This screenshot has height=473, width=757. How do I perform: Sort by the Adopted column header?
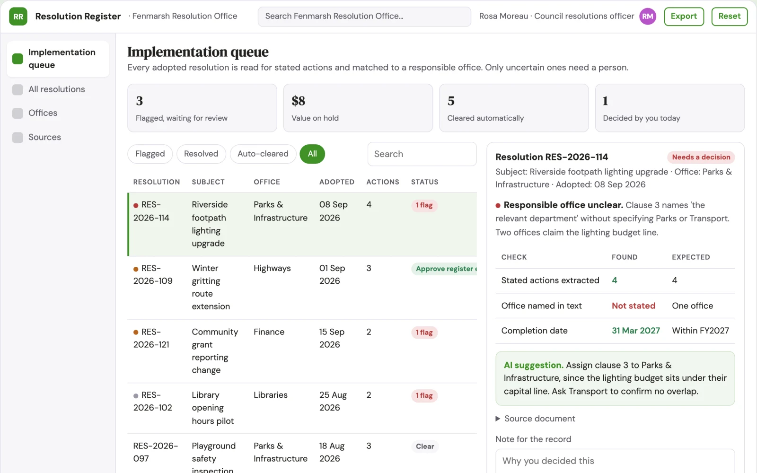pos(337,182)
